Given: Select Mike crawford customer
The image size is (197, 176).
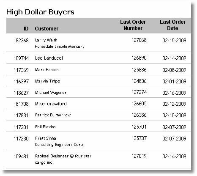Looking at the screenshot, I should click(x=51, y=104).
